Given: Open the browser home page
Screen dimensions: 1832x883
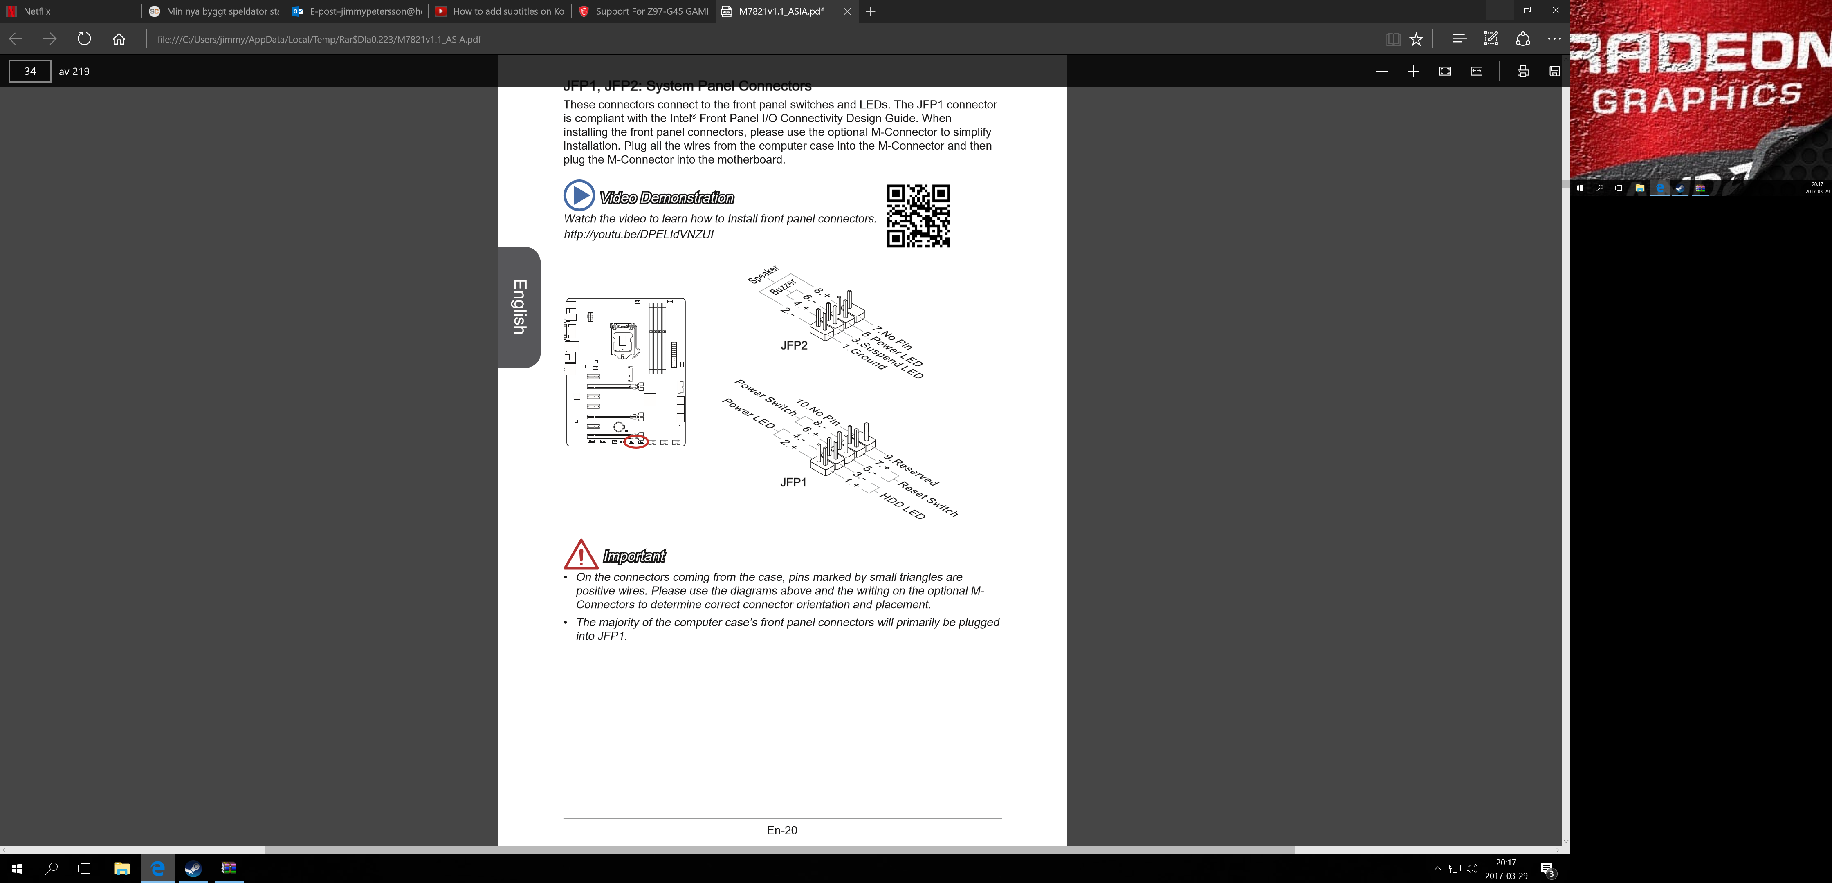Looking at the screenshot, I should 119,39.
